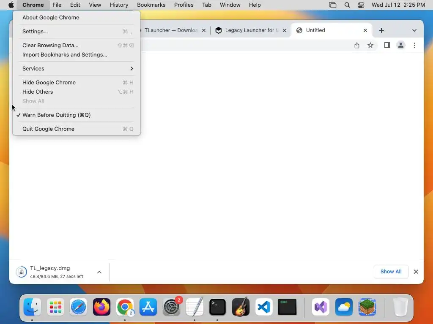Viewport: 433px width, 324px height.
Task: Open the Trash in the dock
Action: click(400, 307)
